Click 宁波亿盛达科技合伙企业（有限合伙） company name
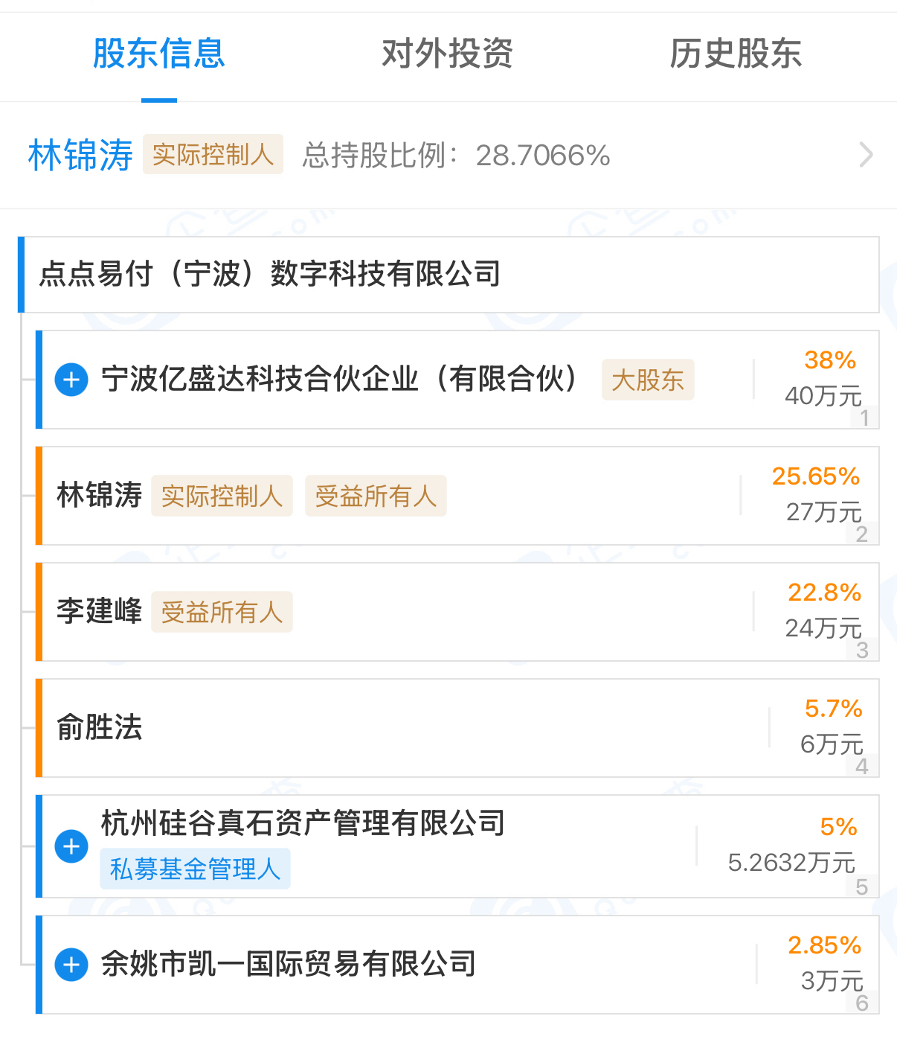 click(340, 379)
